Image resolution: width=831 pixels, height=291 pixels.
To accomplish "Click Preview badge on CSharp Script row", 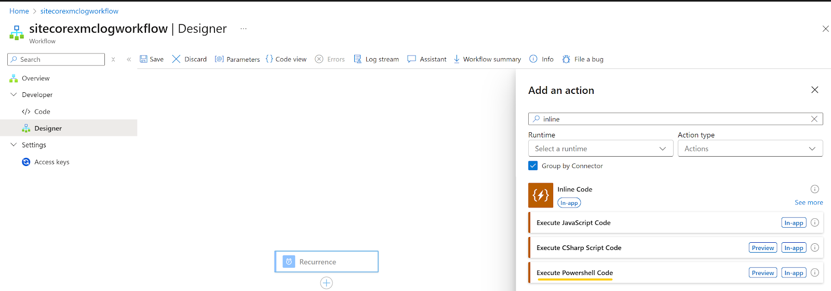I will [763, 247].
